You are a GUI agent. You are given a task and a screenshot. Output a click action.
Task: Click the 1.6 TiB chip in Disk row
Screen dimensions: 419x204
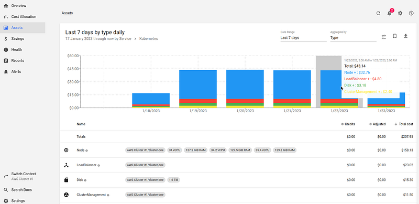click(x=174, y=180)
